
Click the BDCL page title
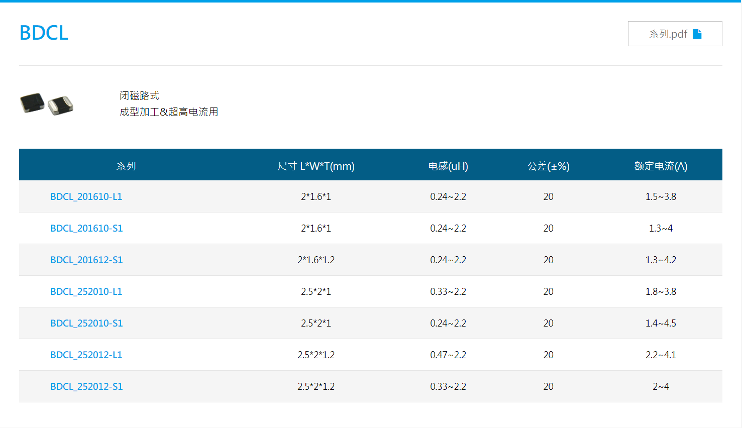[44, 33]
